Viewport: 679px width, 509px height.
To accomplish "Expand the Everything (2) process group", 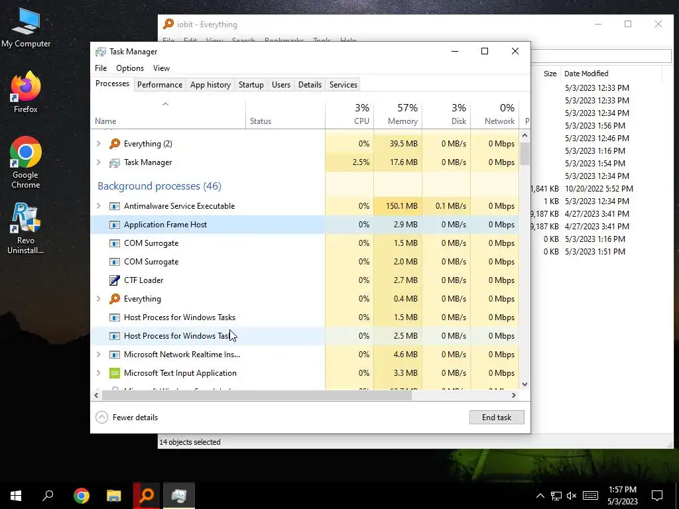I will pos(98,144).
